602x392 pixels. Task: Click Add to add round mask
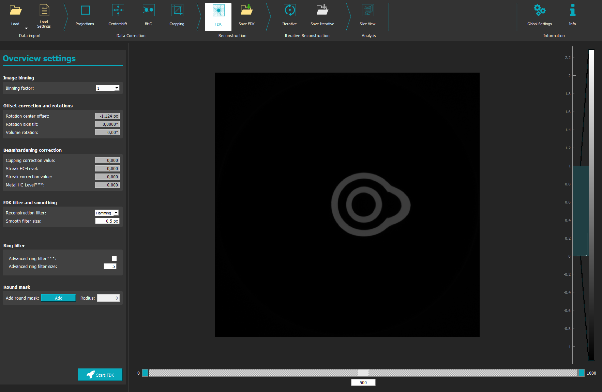point(58,298)
